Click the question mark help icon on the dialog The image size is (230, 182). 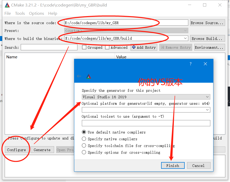190,64
